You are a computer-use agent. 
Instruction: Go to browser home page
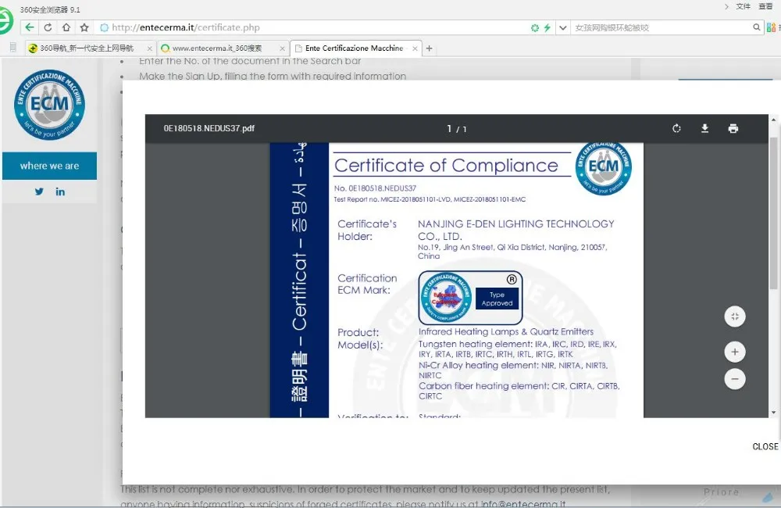coord(66,27)
